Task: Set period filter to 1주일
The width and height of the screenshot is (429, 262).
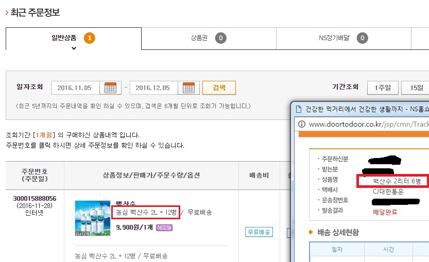Action: [x=382, y=88]
